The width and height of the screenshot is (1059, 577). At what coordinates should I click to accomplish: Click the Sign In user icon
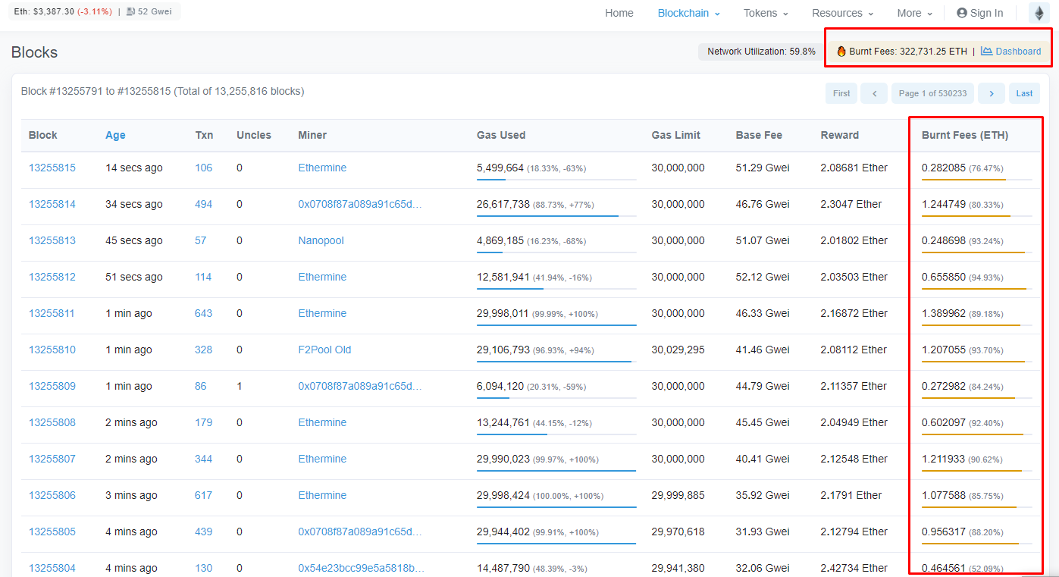(x=962, y=13)
